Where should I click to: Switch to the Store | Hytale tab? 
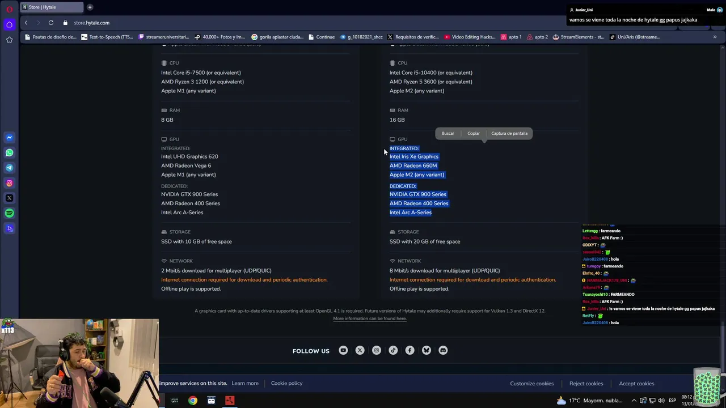(x=51, y=7)
